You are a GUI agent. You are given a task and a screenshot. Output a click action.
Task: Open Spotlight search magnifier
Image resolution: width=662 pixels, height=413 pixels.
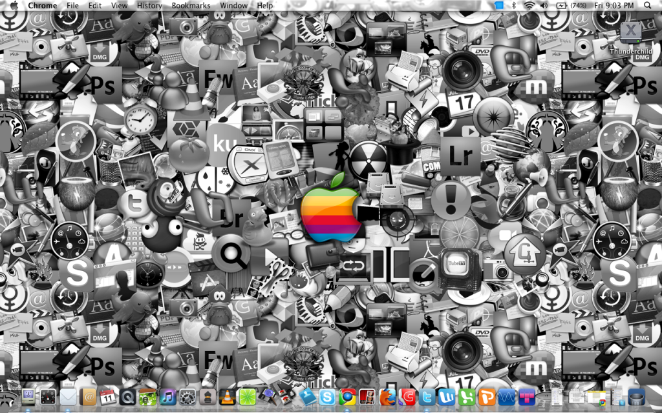(647, 5)
